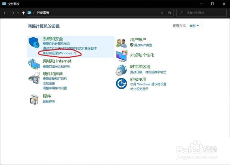Expand the address bar breadcrumb chevron
The image size is (230, 165).
pyautogui.click(x=34, y=13)
